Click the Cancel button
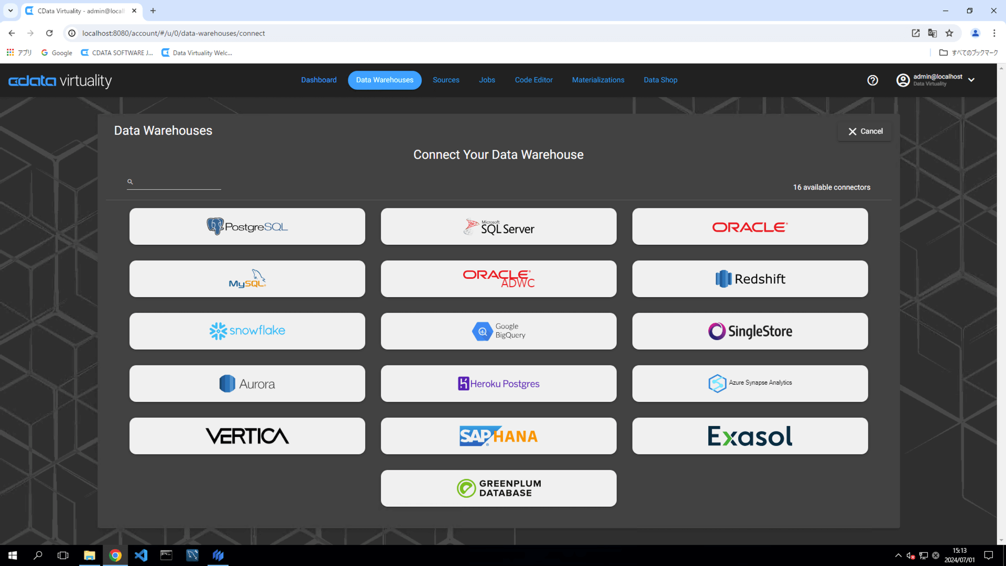This screenshot has width=1006, height=566. pyautogui.click(x=865, y=132)
